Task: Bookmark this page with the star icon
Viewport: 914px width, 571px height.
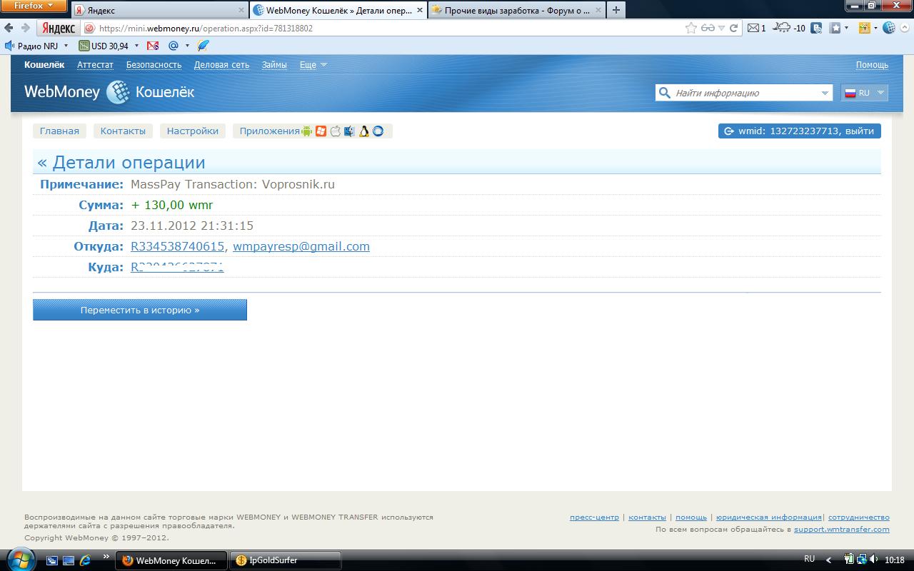Action: tap(690, 28)
